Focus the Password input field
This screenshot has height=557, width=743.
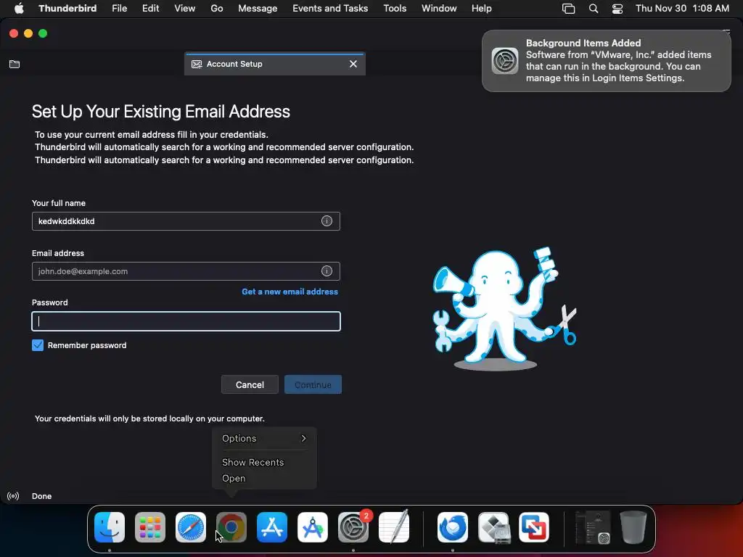[186, 321]
